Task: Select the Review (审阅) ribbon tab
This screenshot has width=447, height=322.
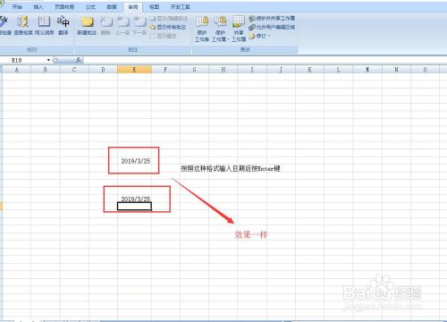Action: [x=133, y=7]
